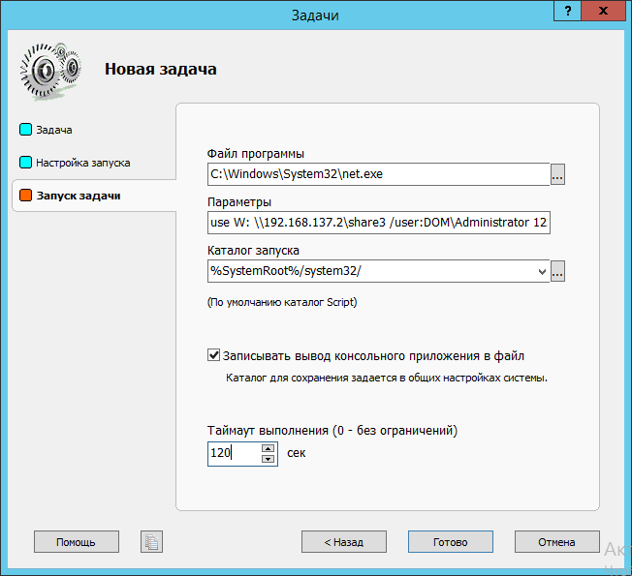Image resolution: width=632 pixels, height=576 pixels.
Task: Click the question mark help button in title bar
Action: [567, 11]
